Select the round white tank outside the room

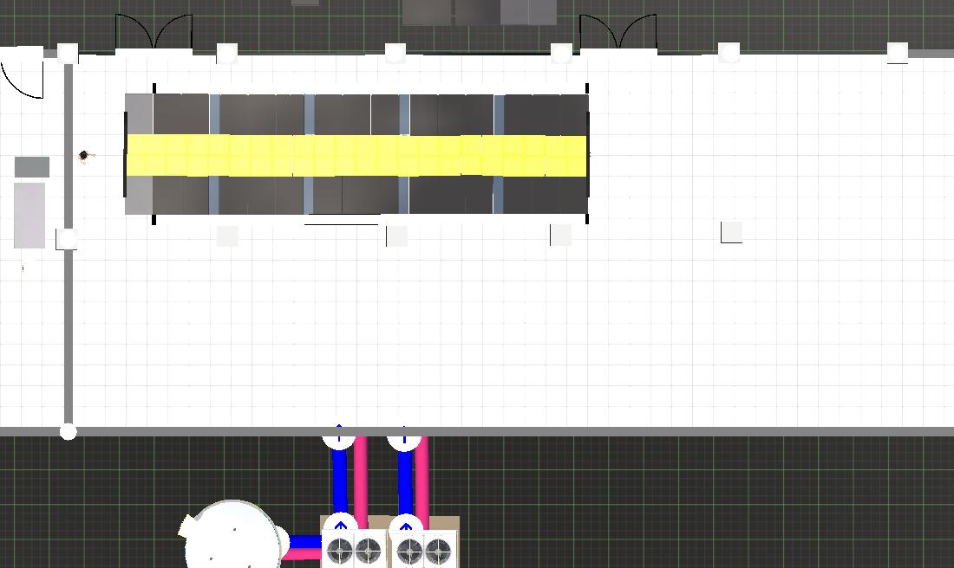coord(232,535)
